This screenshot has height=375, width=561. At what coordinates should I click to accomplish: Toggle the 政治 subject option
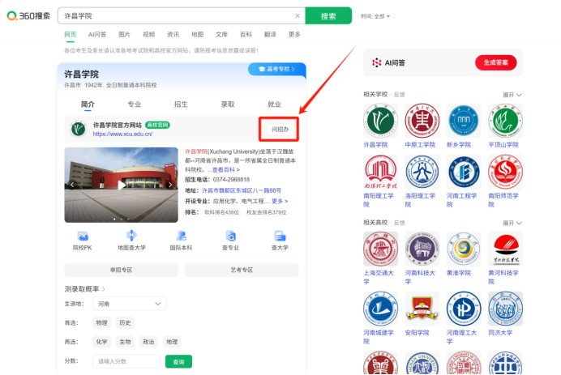coord(148,342)
